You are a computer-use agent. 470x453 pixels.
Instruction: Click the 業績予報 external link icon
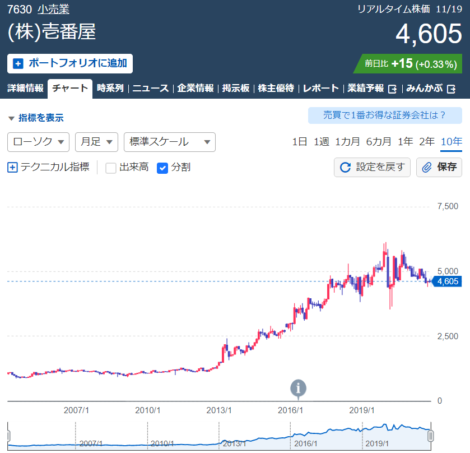[x=392, y=89]
